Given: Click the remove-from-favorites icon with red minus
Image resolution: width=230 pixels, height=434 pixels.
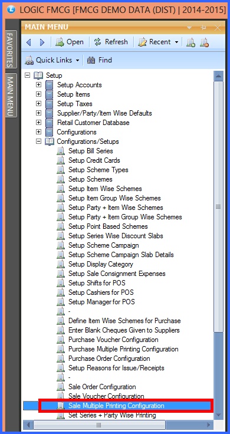Looking at the screenshot, I should point(204,42).
